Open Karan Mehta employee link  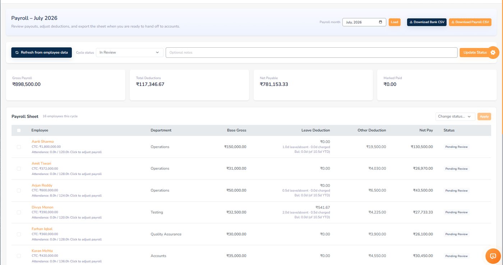coord(42,251)
